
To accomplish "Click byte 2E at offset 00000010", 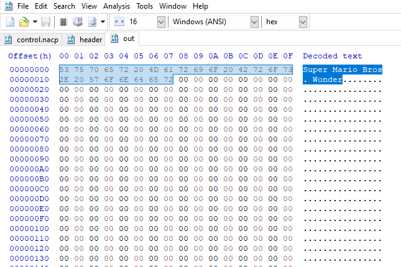I will tap(64, 79).
